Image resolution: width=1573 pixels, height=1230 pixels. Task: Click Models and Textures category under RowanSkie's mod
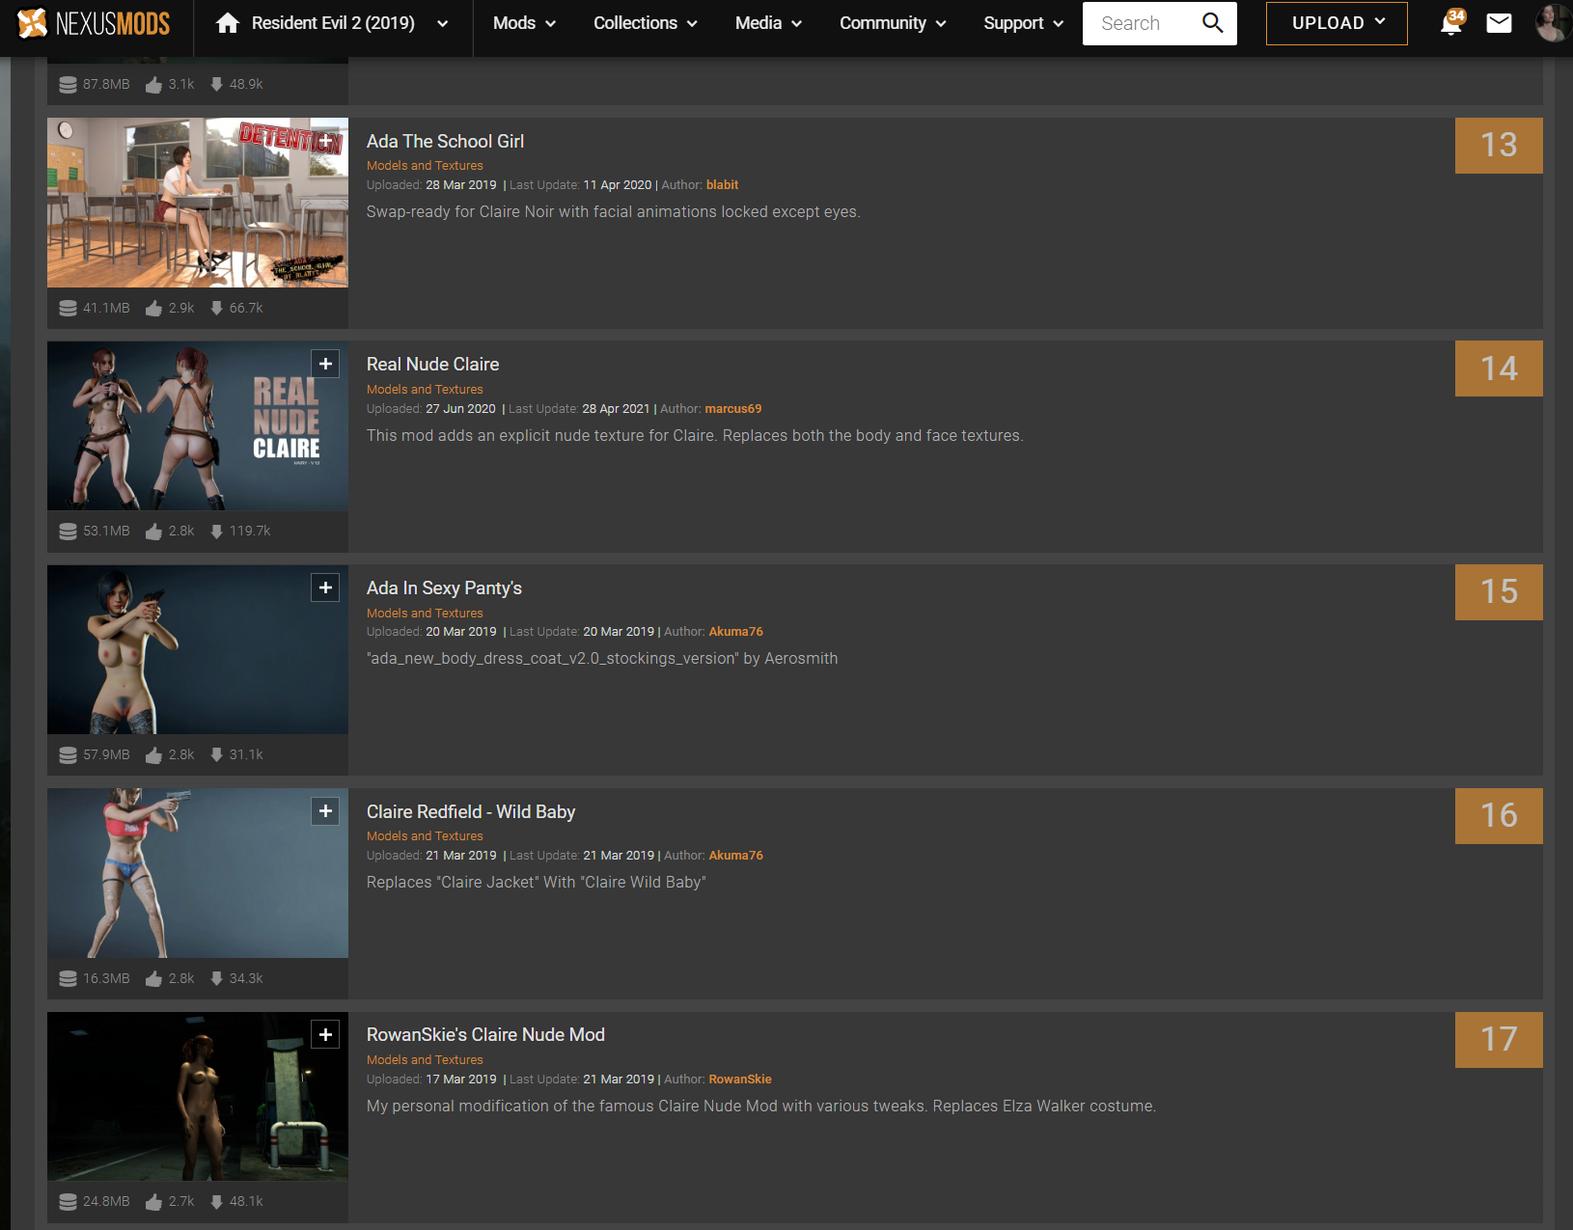425,1059
